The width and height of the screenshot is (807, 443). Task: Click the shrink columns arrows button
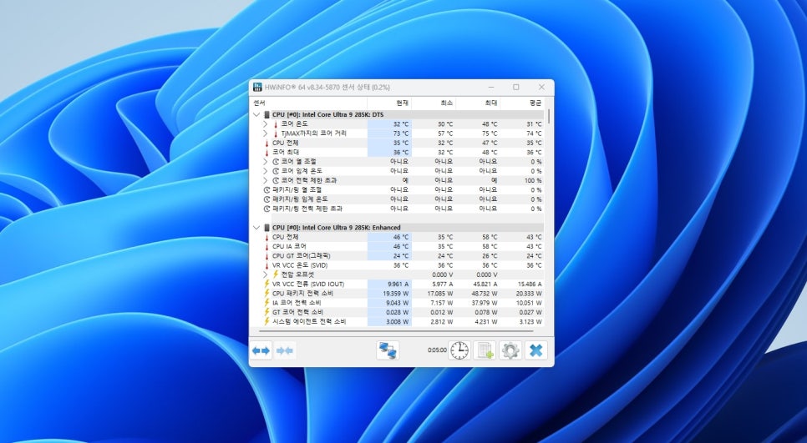(286, 350)
